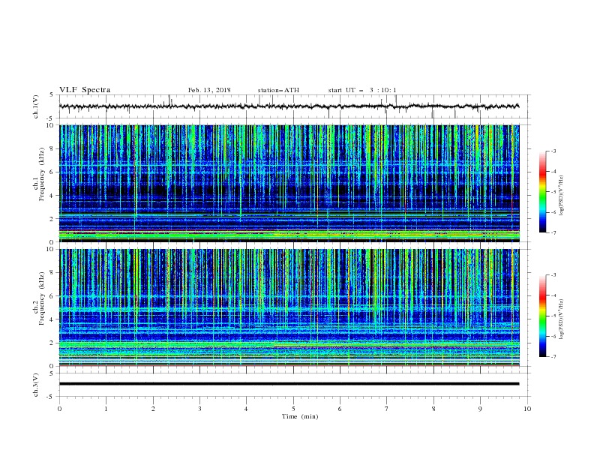Click the "ch.1(V)" waveform axis label
This screenshot has width=594, height=459.
click(36, 106)
